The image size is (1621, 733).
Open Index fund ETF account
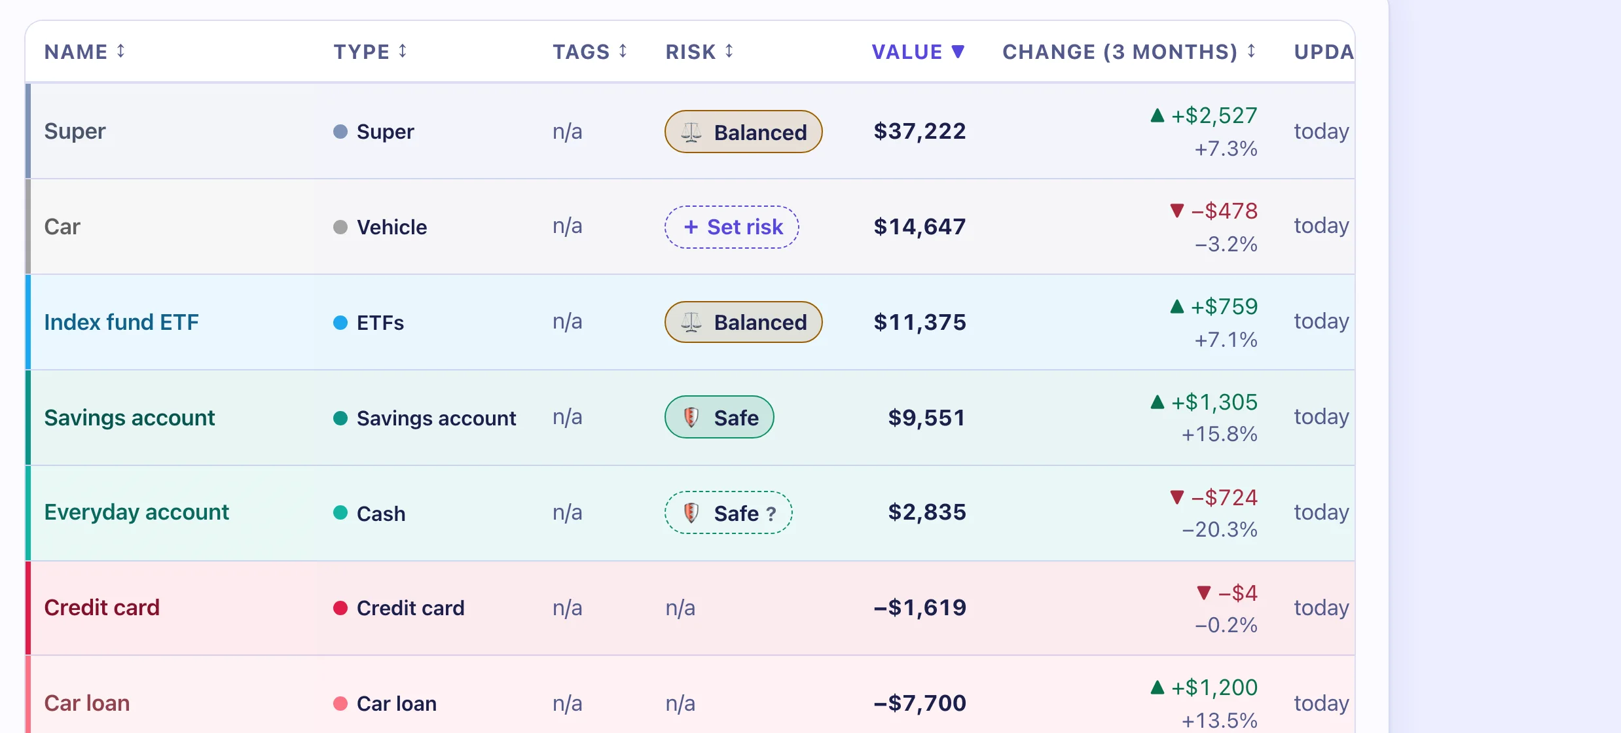121,322
